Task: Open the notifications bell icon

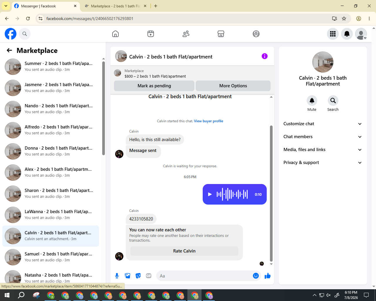Action: (347, 34)
